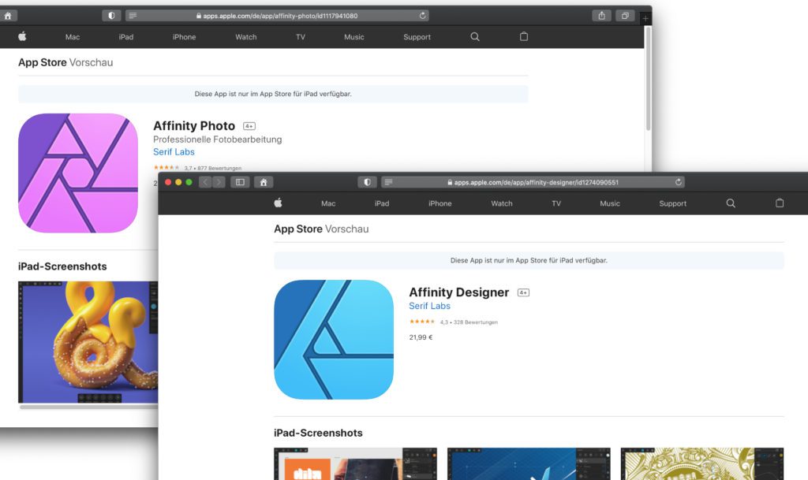This screenshot has height=480, width=808.
Task: Toggle the Safari sidebar
Action: click(241, 181)
